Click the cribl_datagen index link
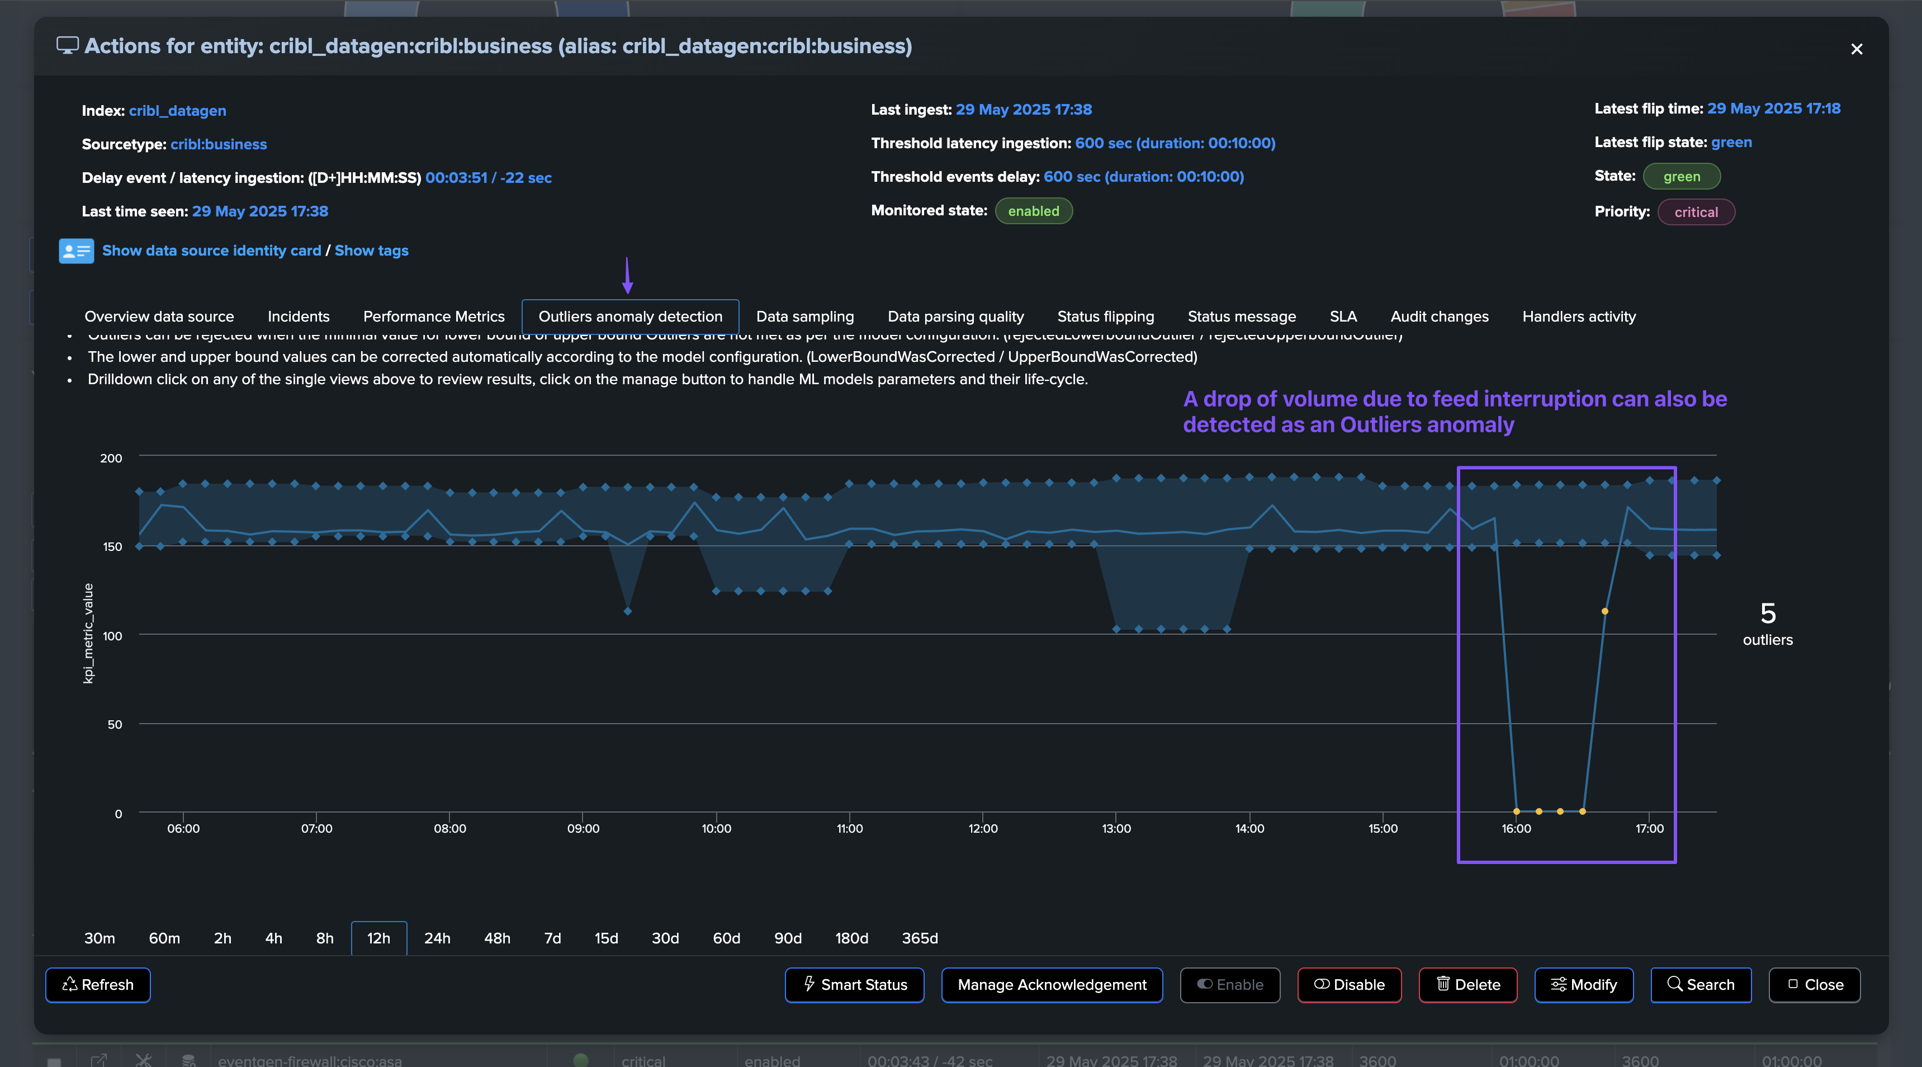 [178, 110]
